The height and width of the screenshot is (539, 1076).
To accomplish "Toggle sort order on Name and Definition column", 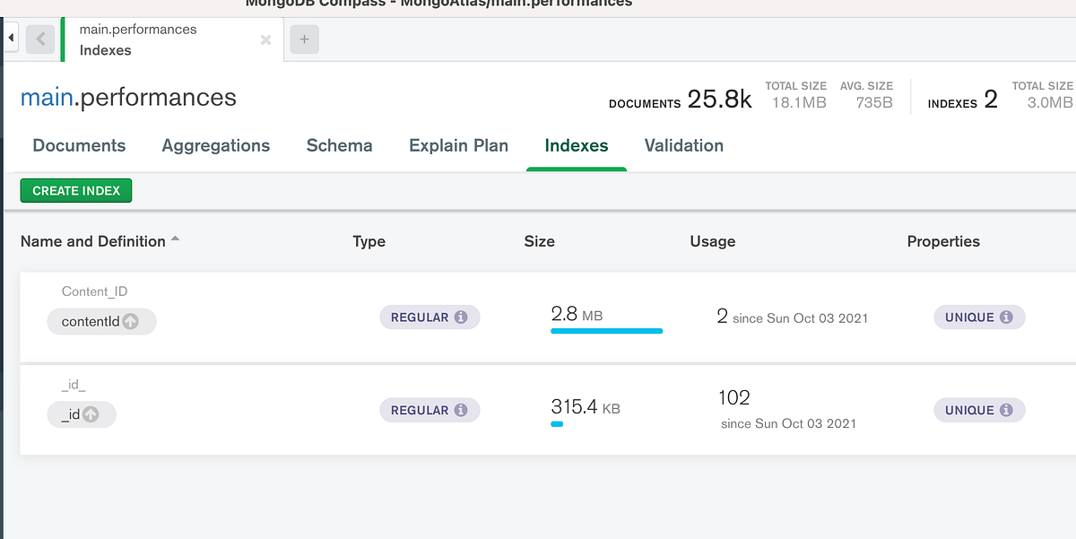I will 174,238.
